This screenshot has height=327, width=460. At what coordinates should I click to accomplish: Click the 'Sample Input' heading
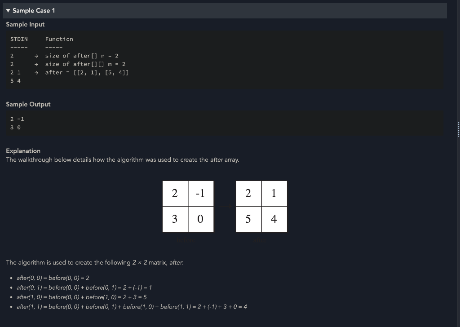click(x=25, y=24)
